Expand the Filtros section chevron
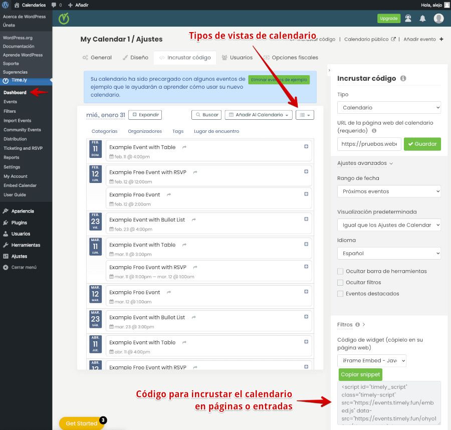Image resolution: width=451 pixels, height=430 pixels. [364, 324]
